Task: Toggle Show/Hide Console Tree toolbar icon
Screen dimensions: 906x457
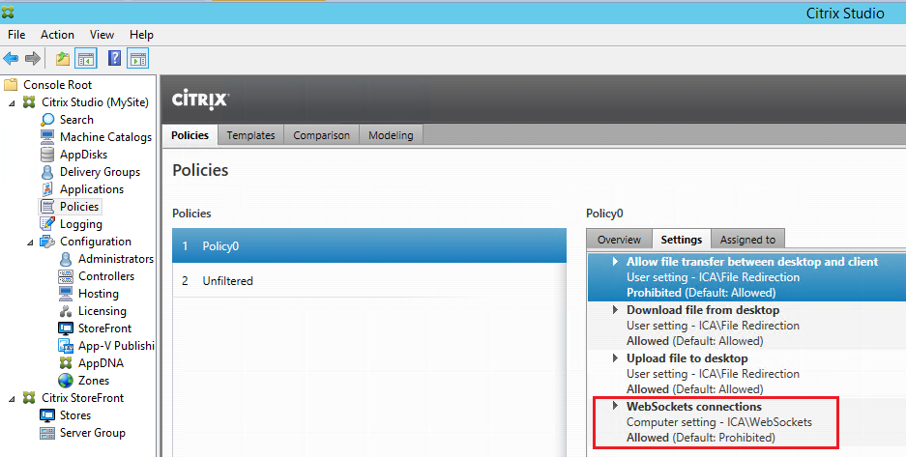Action: coord(86,58)
